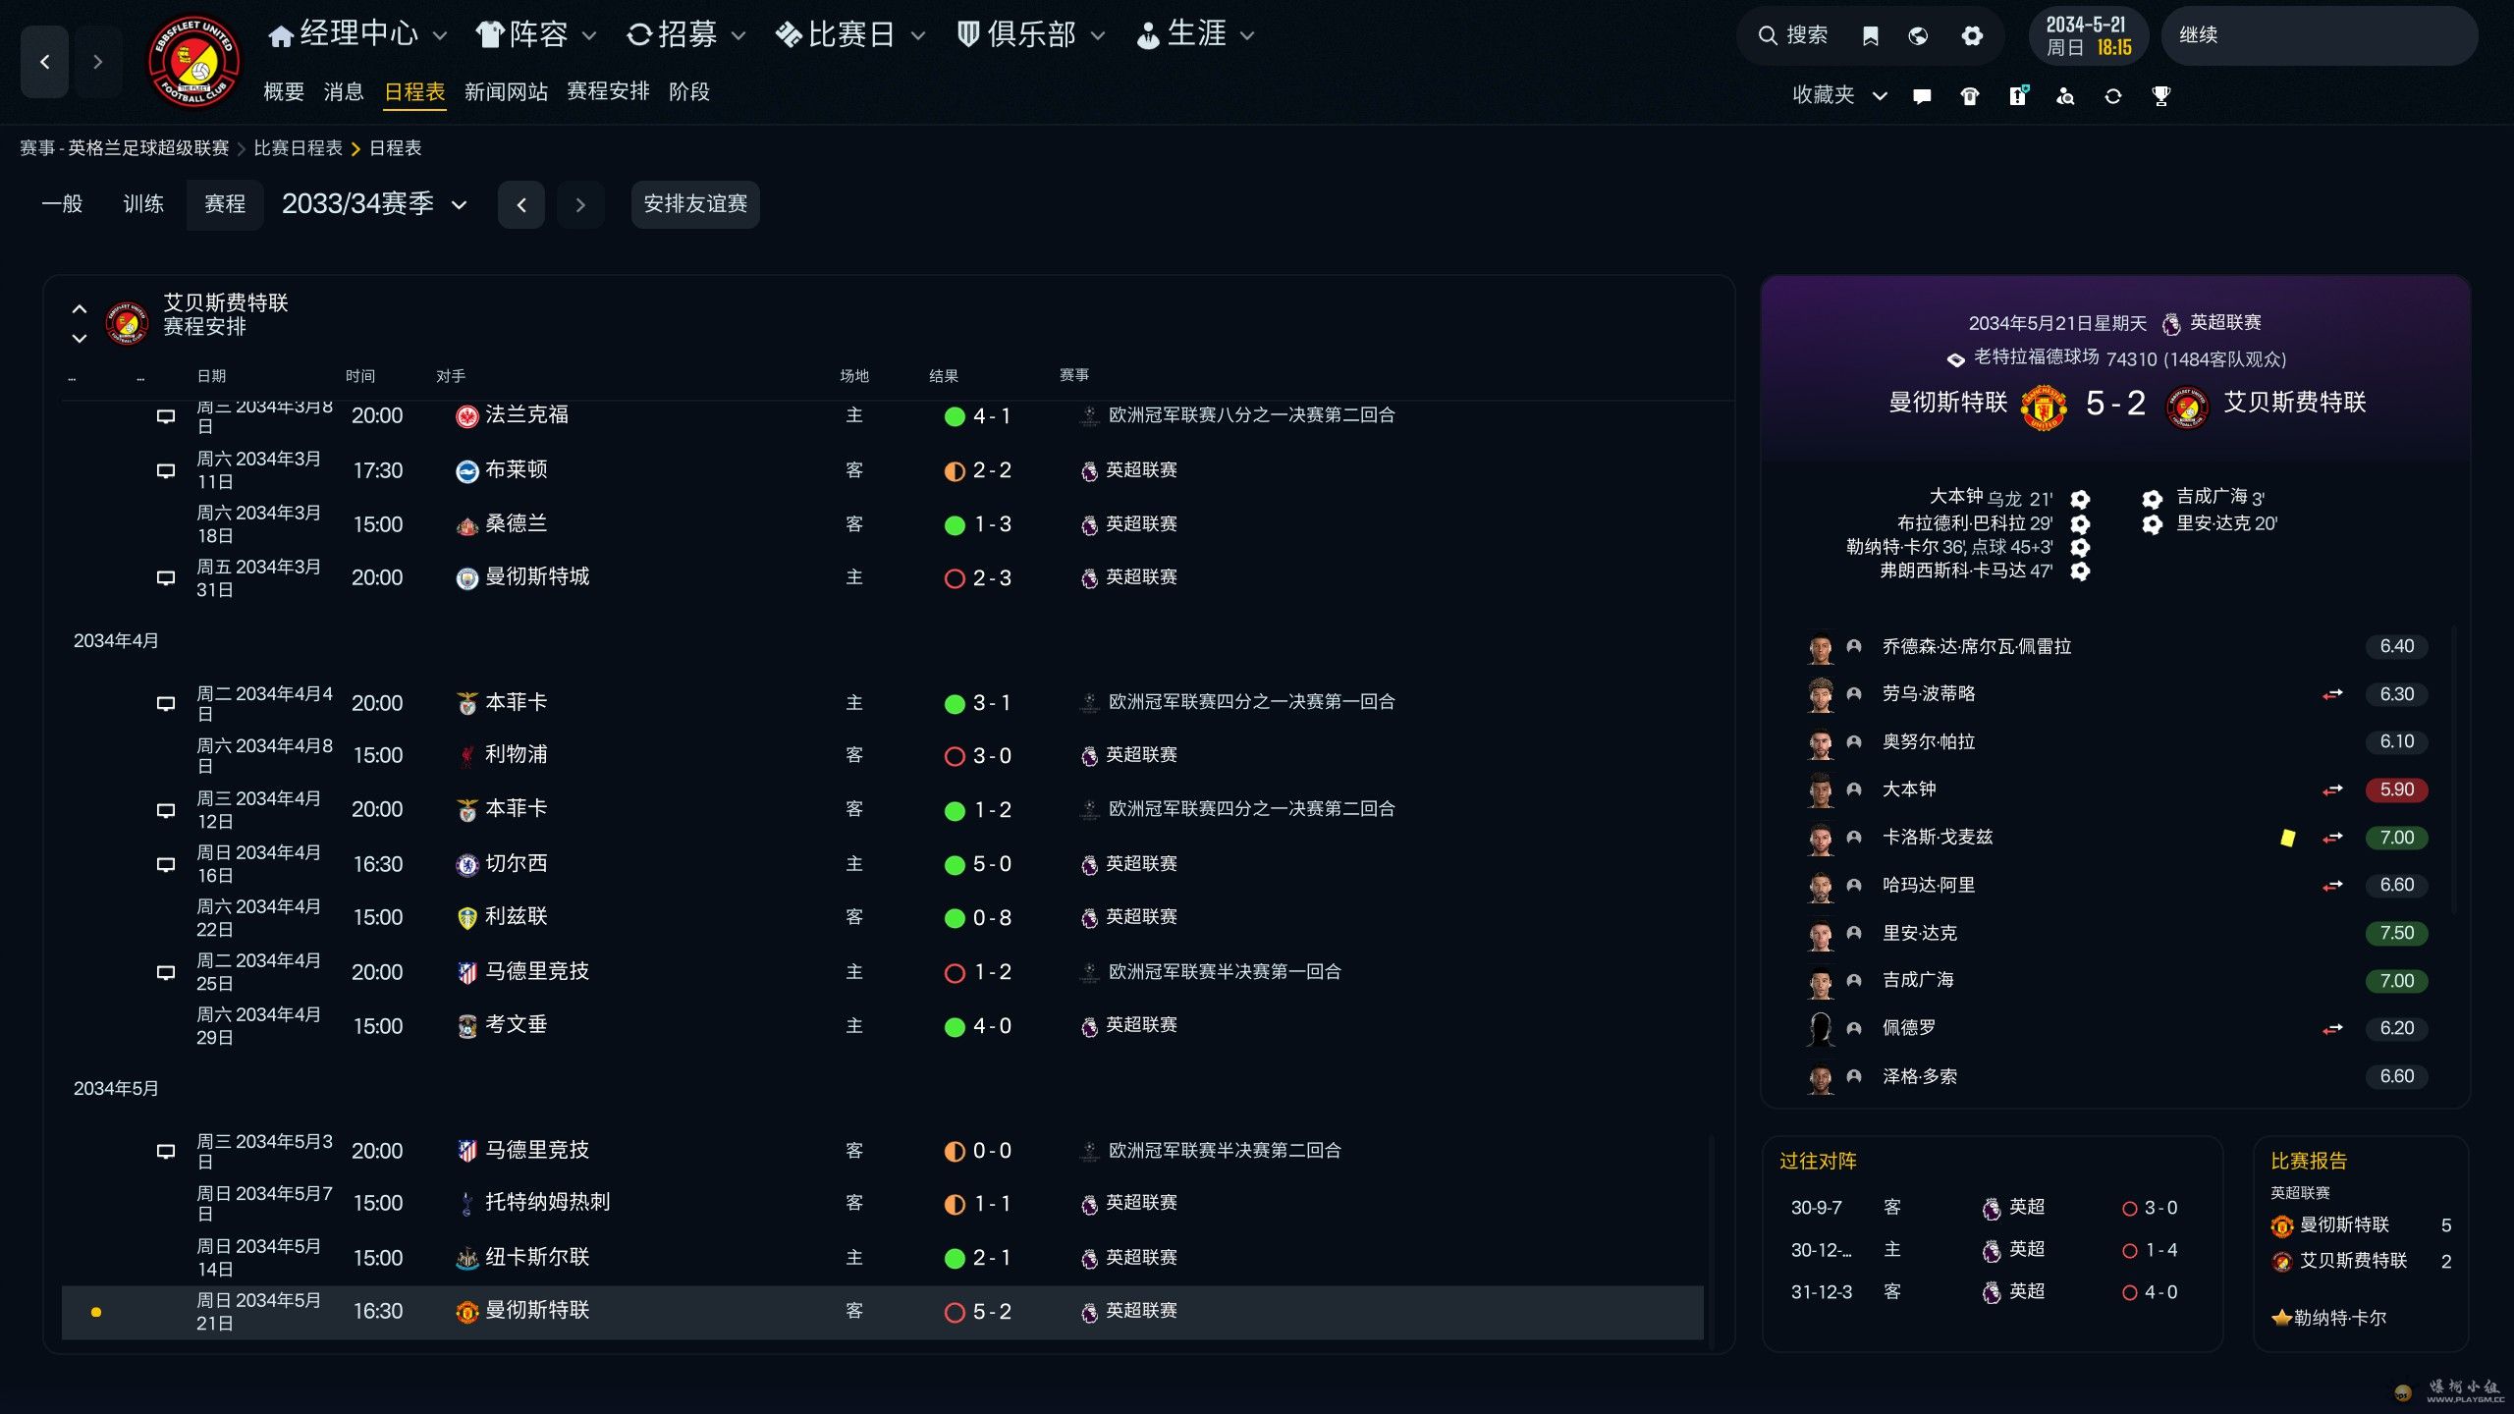Open the bookmark icon in top bar

[x=1870, y=36]
